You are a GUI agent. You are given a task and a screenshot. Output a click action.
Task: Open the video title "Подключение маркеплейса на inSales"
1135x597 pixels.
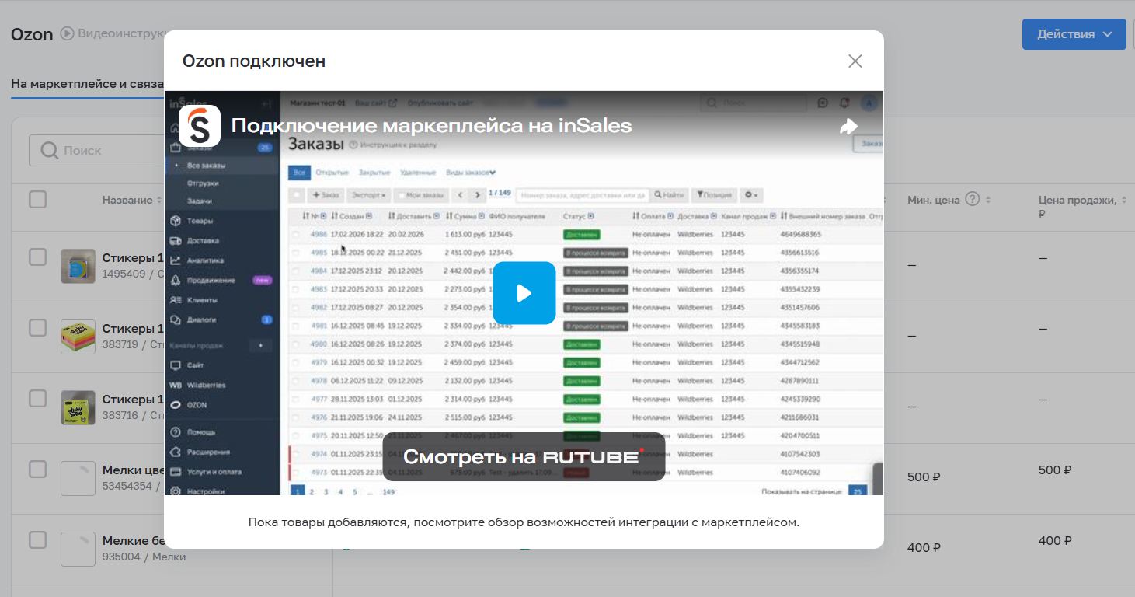[x=432, y=126]
